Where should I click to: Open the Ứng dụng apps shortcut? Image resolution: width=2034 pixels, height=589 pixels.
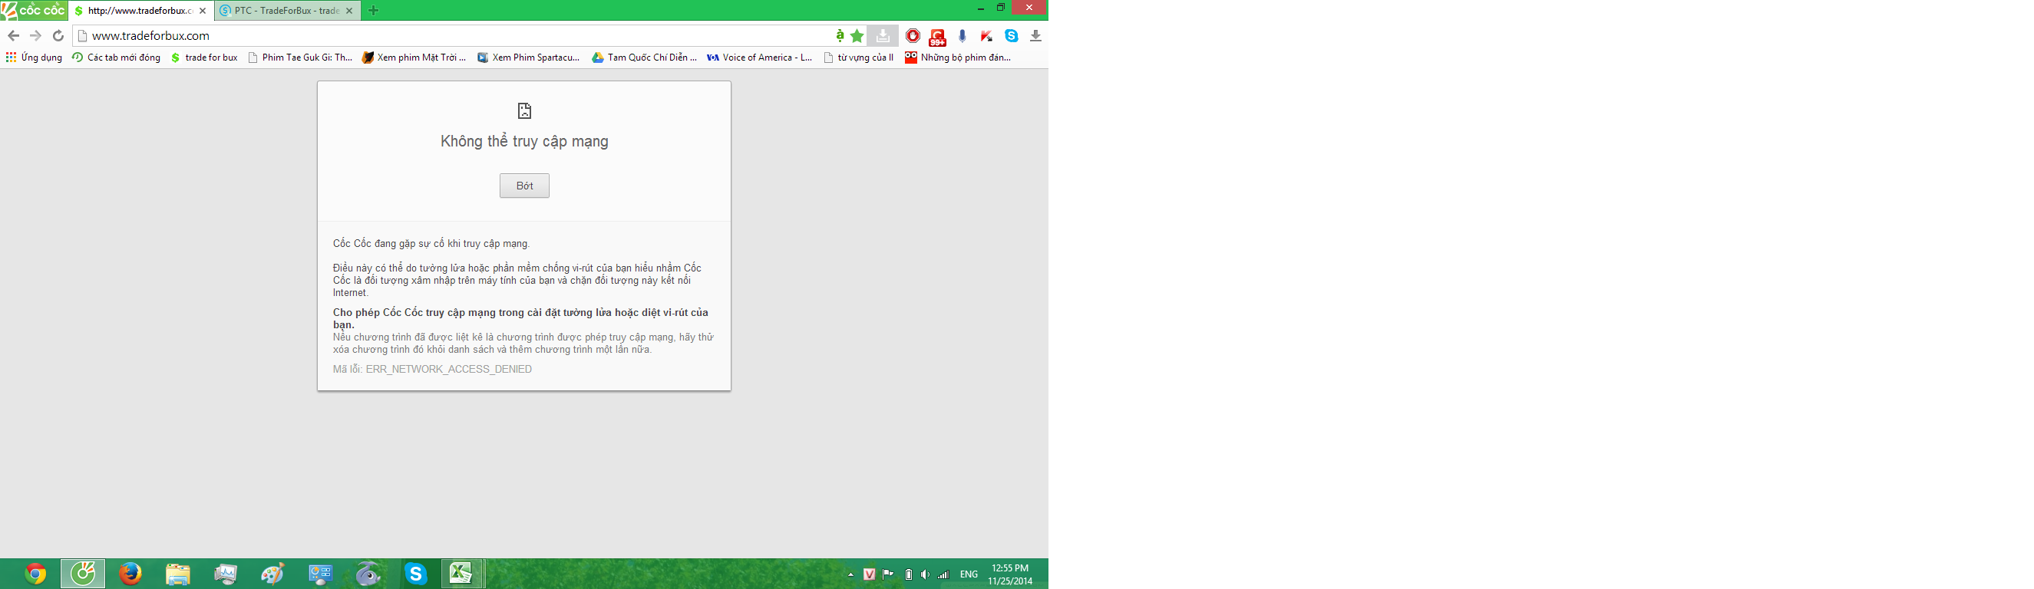(x=34, y=58)
